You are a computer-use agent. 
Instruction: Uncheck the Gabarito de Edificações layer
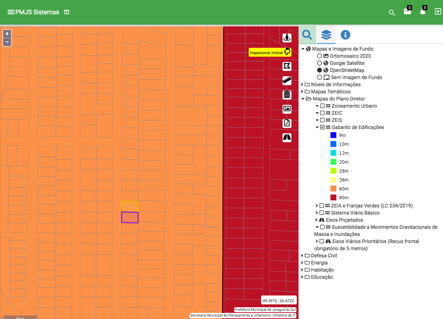pyautogui.click(x=322, y=127)
